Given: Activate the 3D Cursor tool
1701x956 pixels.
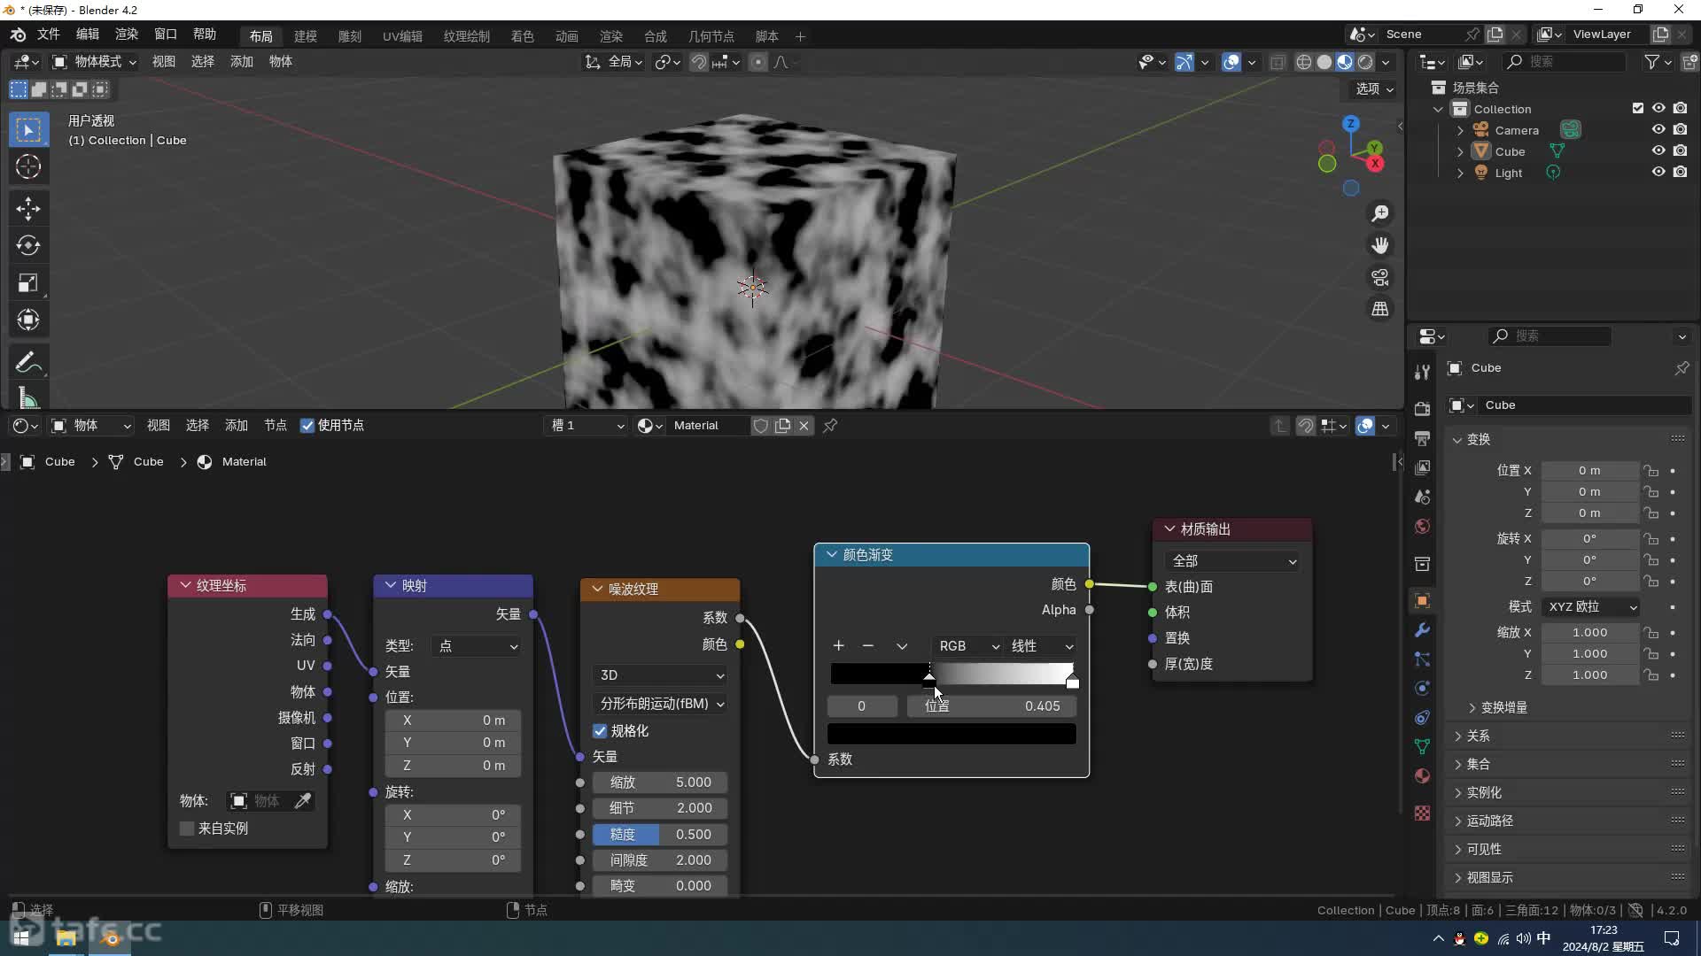Looking at the screenshot, I should coord(28,166).
